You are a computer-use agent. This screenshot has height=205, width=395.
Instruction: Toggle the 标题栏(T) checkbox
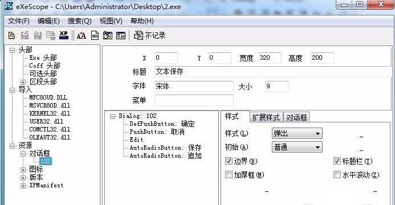click(x=337, y=161)
